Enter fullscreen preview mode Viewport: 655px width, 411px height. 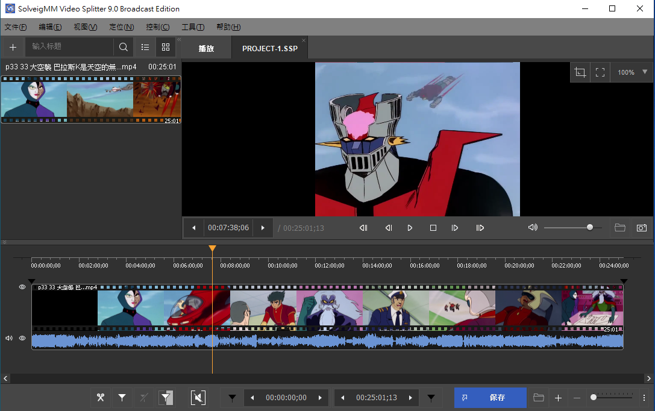coord(600,72)
